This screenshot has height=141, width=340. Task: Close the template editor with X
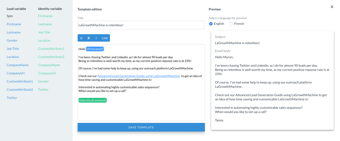click(x=332, y=7)
